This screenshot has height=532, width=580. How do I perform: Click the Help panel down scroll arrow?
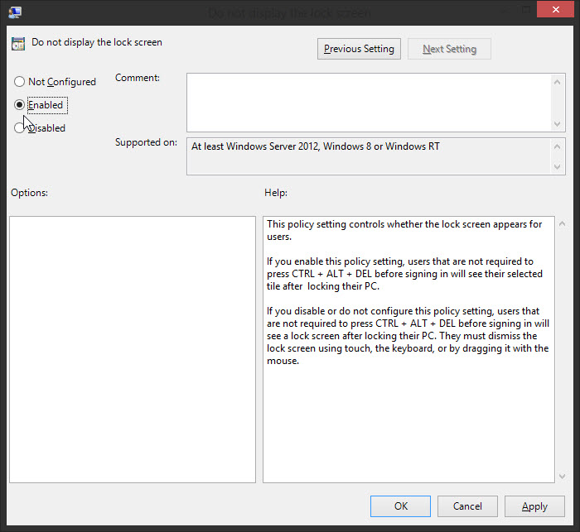point(562,477)
